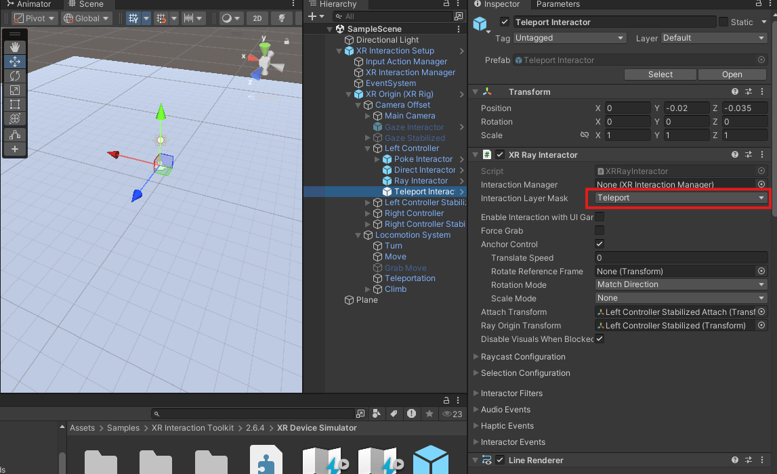Open the Interaction Layer Mask dropdown
This screenshot has height=474, width=777.
pyautogui.click(x=681, y=198)
